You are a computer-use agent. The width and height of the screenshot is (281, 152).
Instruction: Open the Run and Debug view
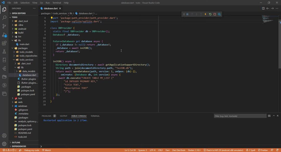4,35
